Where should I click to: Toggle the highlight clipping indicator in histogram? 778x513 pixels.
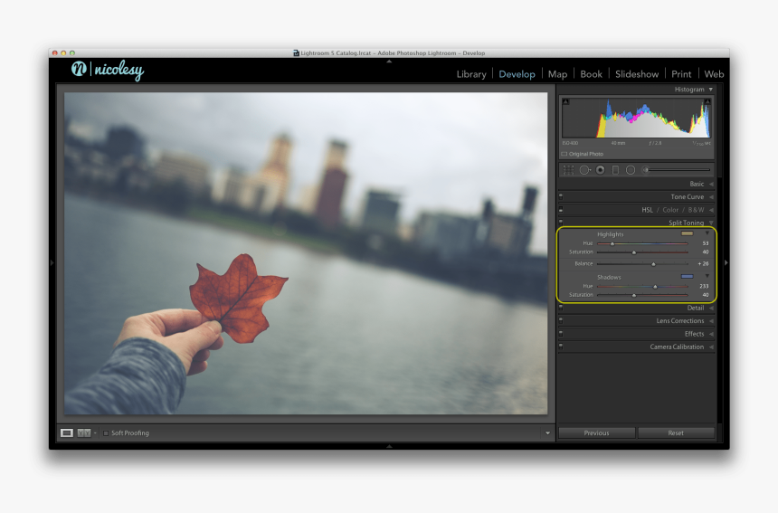(707, 101)
